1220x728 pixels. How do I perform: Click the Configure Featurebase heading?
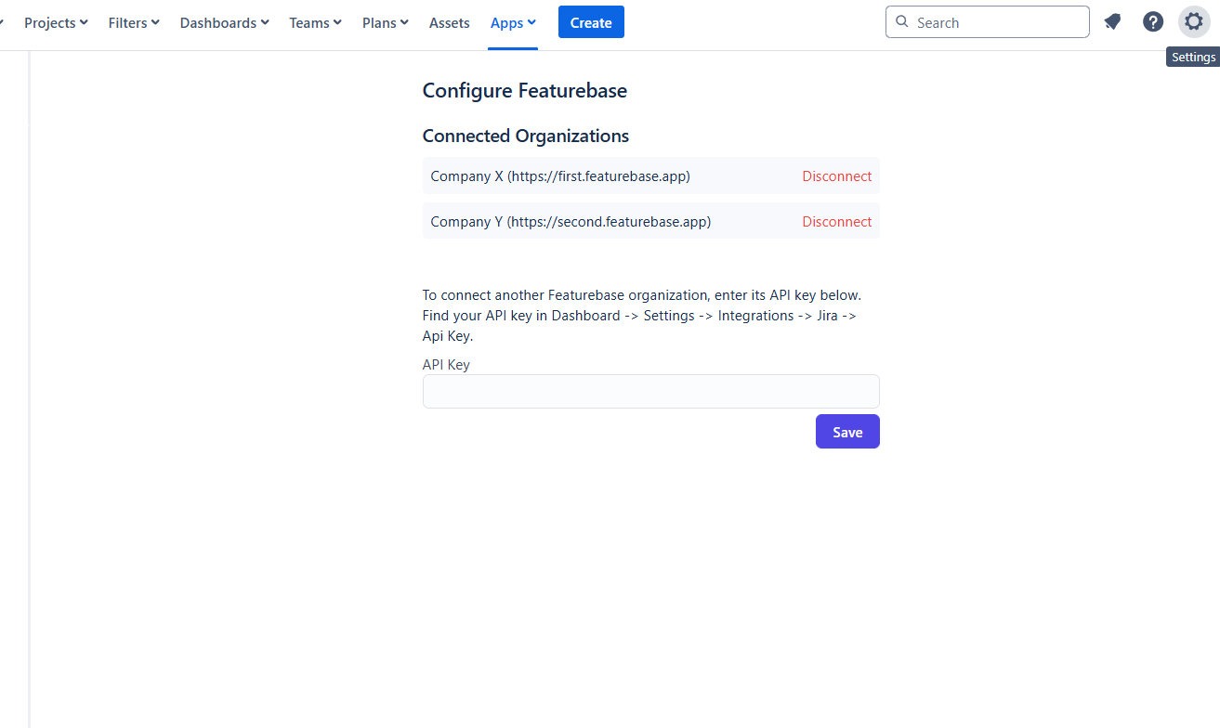pyautogui.click(x=525, y=91)
